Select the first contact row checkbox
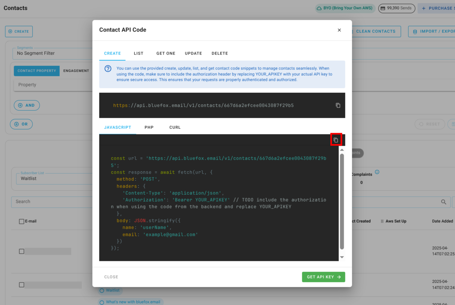 21,251
